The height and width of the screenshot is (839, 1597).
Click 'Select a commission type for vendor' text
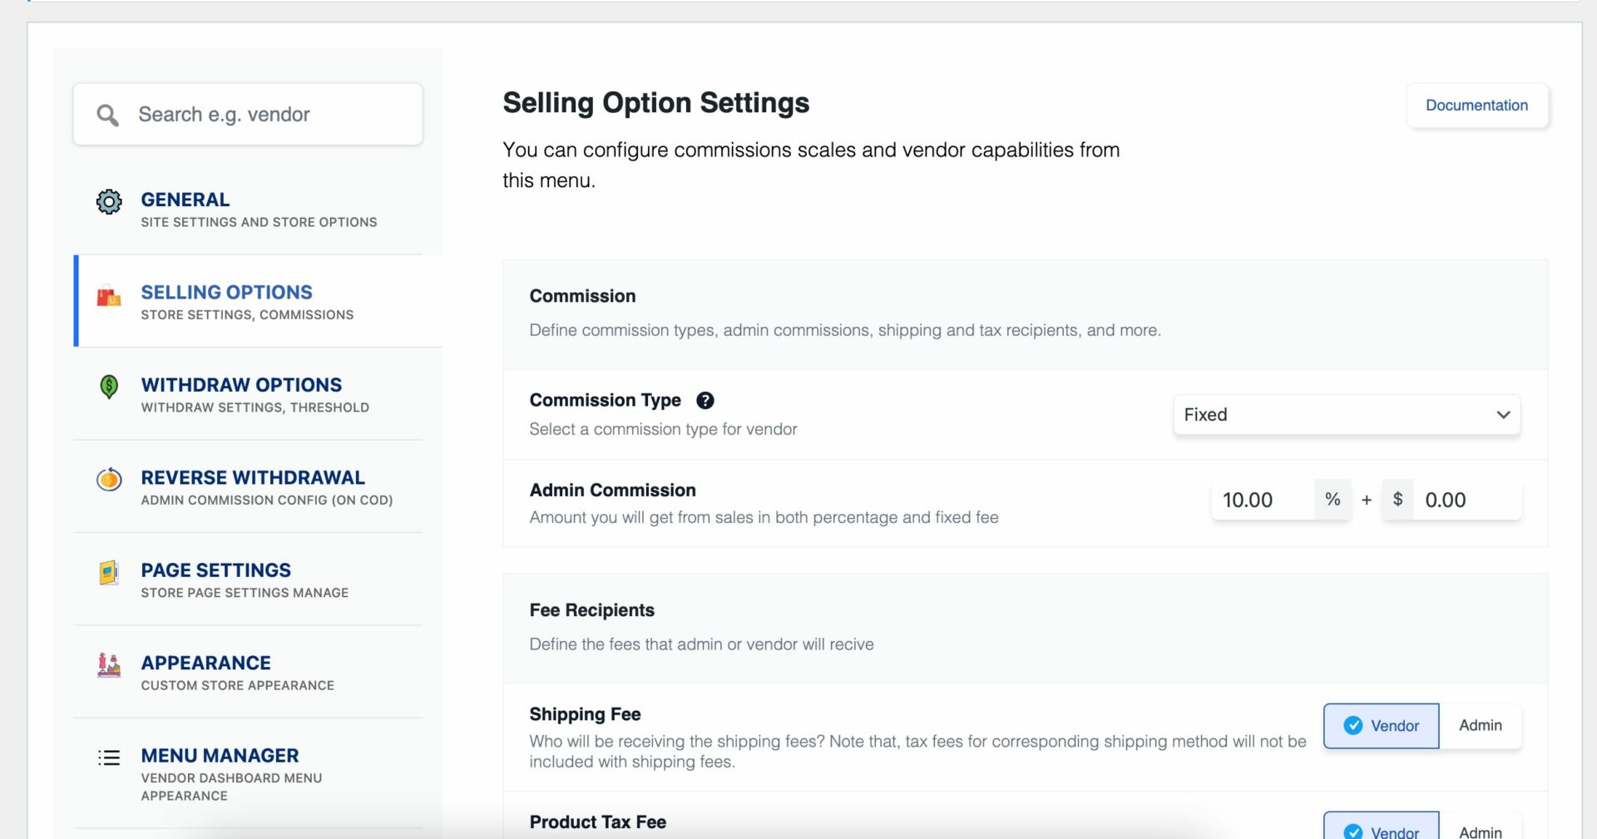click(663, 429)
